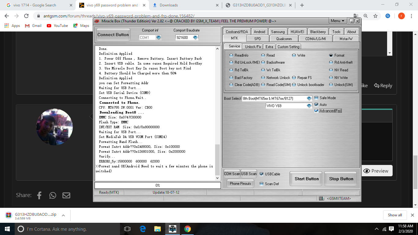Select the Clear Code(ADB) radio option

[231, 85]
